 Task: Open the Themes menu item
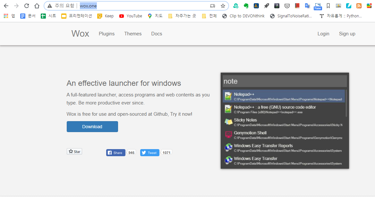(133, 34)
